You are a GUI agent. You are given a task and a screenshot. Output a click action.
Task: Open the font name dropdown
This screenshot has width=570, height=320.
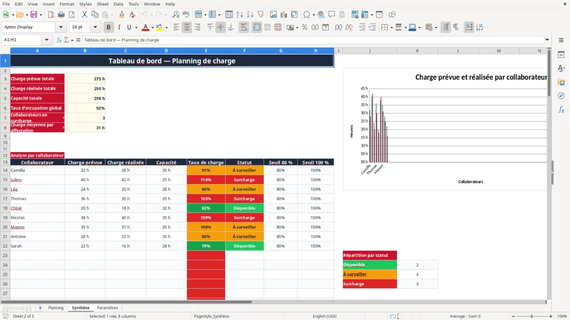[x=60, y=27]
